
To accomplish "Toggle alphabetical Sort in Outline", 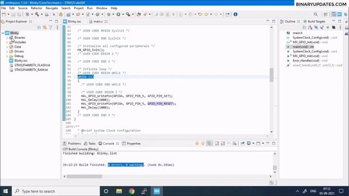I will pos(310,28).
